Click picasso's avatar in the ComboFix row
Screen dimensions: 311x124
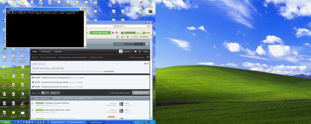pos(121,104)
